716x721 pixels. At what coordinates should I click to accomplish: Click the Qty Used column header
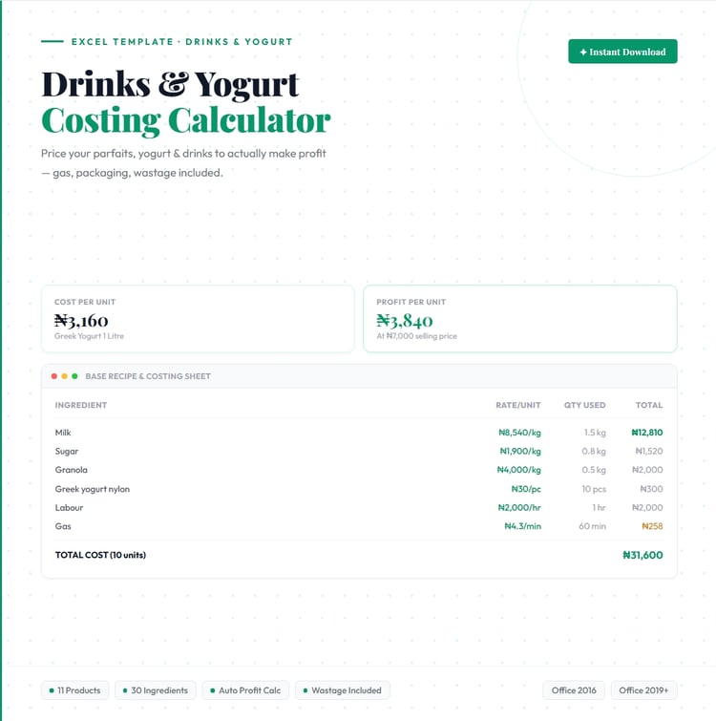(x=584, y=405)
